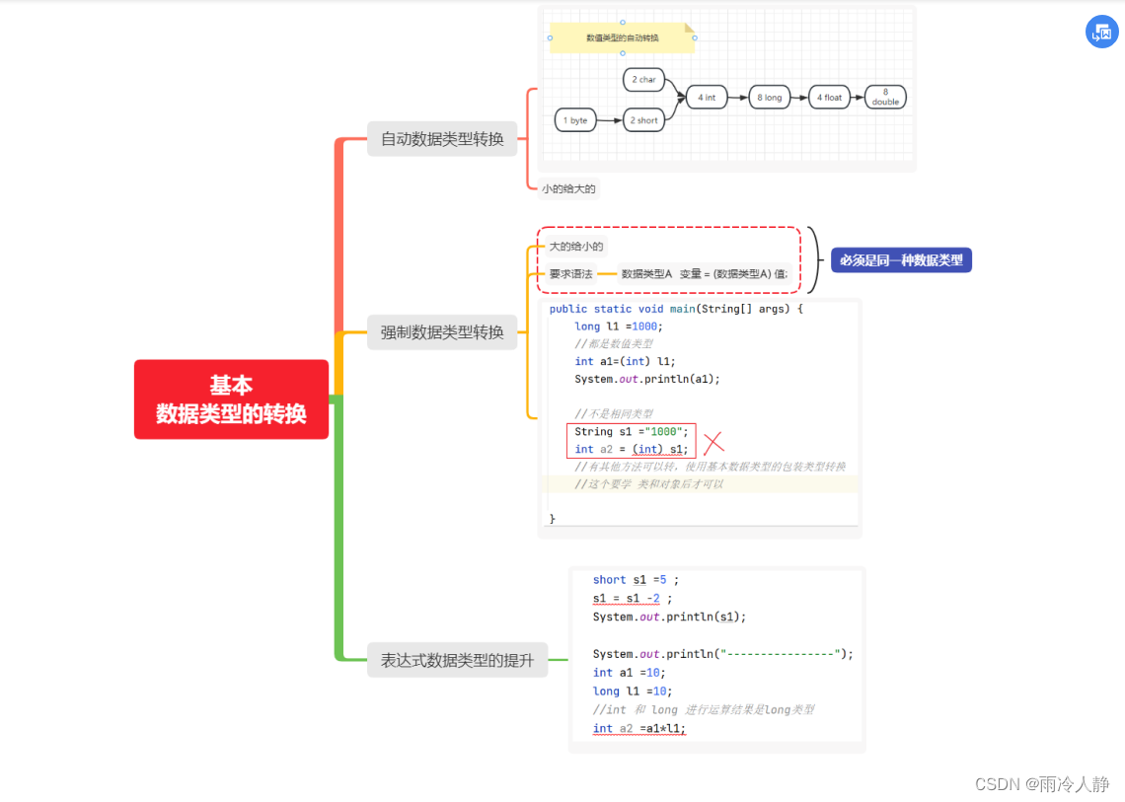Click the '1 byte' flowchart box
The height and width of the screenshot is (802, 1125).
575,119
